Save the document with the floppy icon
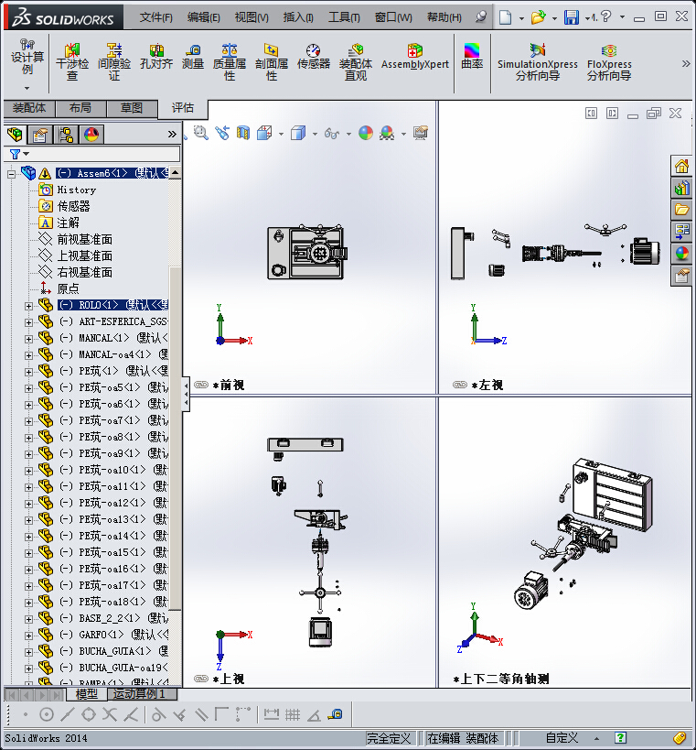 coord(572,17)
